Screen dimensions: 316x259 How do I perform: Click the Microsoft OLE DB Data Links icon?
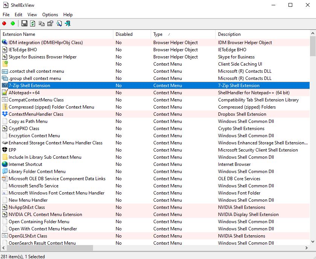click(5, 179)
